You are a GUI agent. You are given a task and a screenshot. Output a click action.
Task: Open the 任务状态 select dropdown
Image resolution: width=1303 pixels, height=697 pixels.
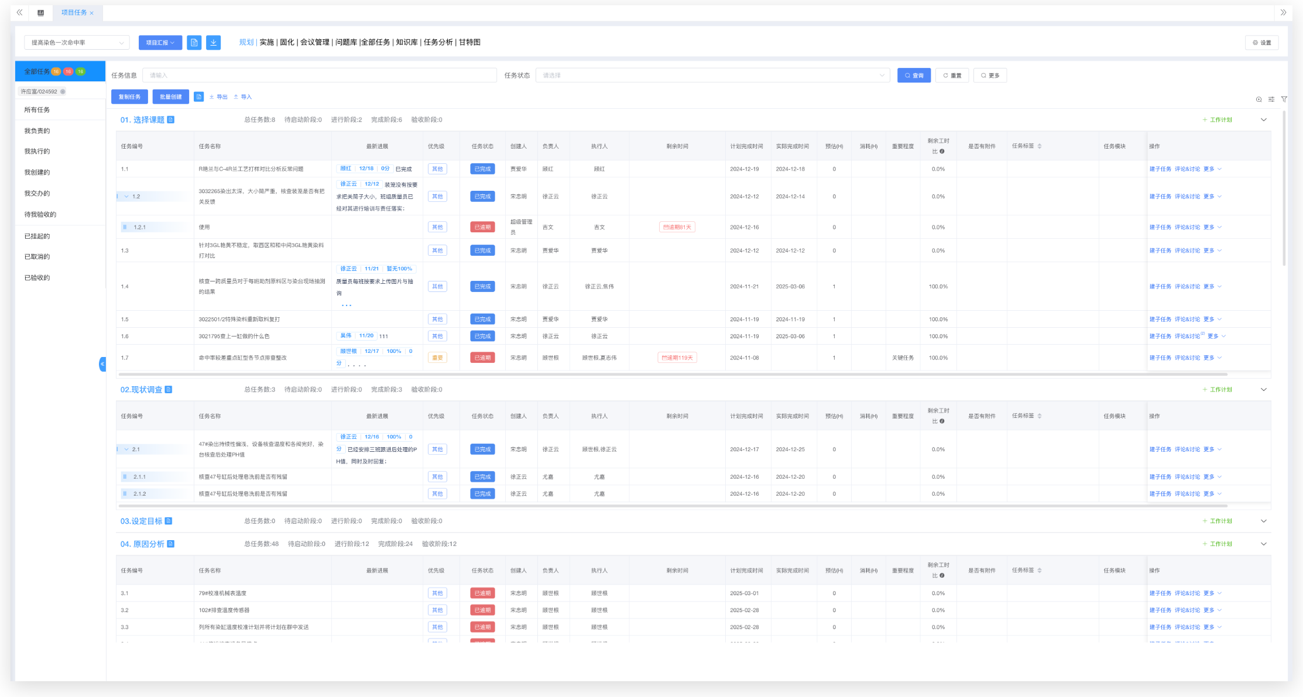point(712,75)
